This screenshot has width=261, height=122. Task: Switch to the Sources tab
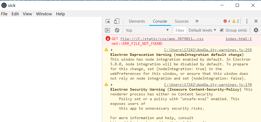pos(182,21)
